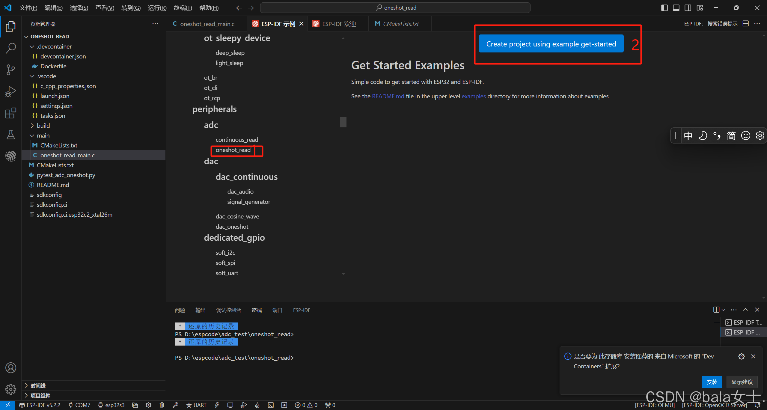Screen dimensions: 767x410
Task: Toggle primary sidebar layout button
Action: (x=664, y=8)
